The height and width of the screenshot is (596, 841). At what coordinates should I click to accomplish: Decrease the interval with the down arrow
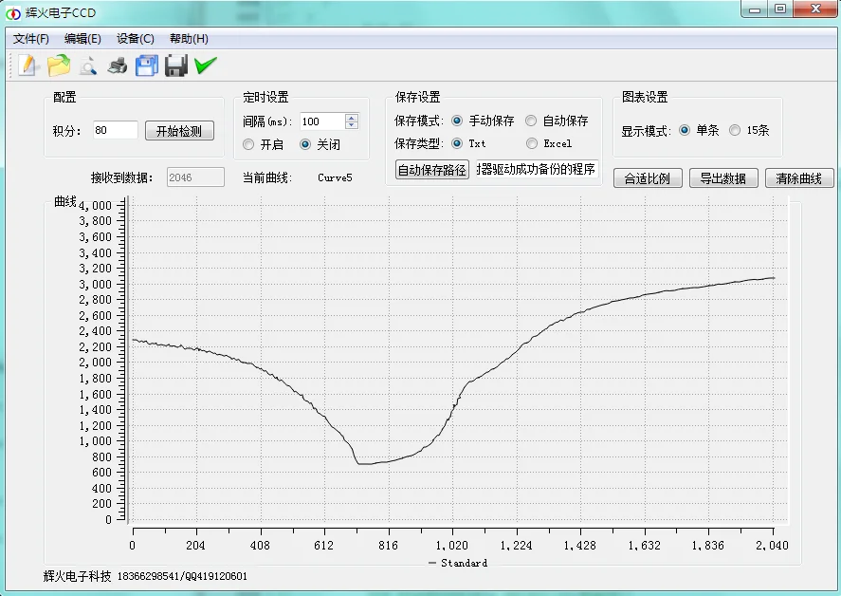tap(352, 125)
